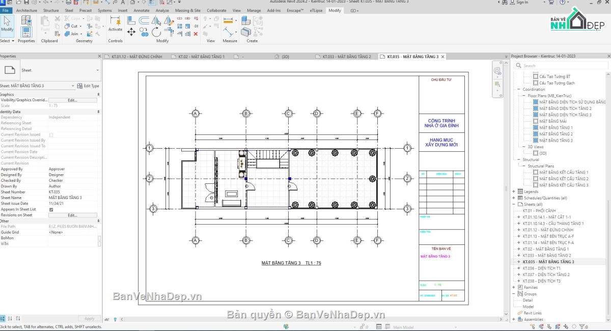The image size is (611, 331).
Task: Open the Rotate tool
Action: point(156,32)
